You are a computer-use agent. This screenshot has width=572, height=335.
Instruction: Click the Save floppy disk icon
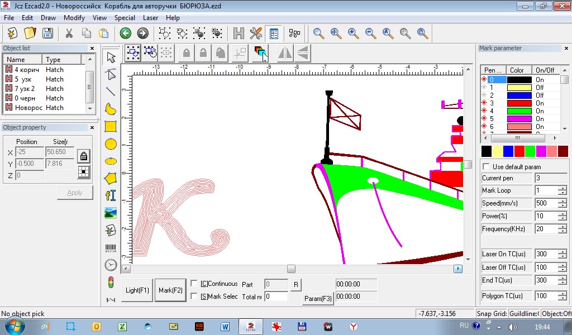point(47,33)
